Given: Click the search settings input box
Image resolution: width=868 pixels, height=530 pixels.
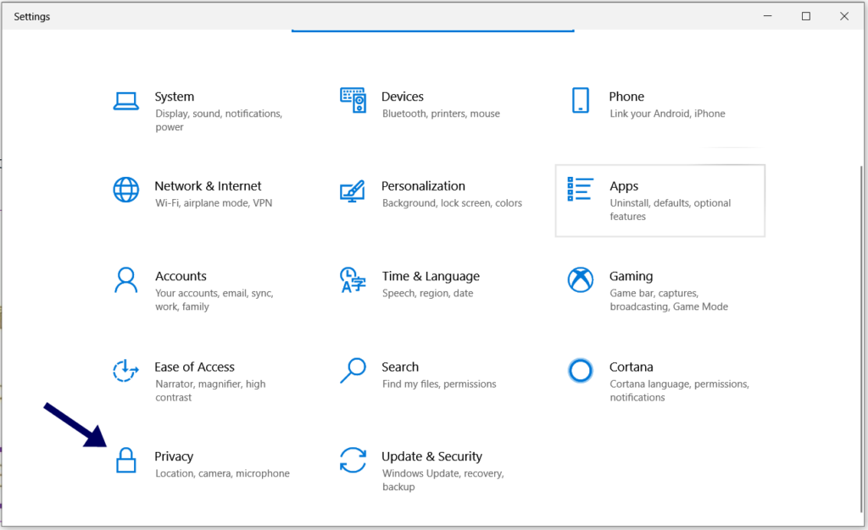Looking at the screenshot, I should (432, 25).
